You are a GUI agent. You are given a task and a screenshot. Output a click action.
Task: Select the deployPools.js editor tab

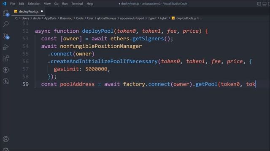[28, 11]
